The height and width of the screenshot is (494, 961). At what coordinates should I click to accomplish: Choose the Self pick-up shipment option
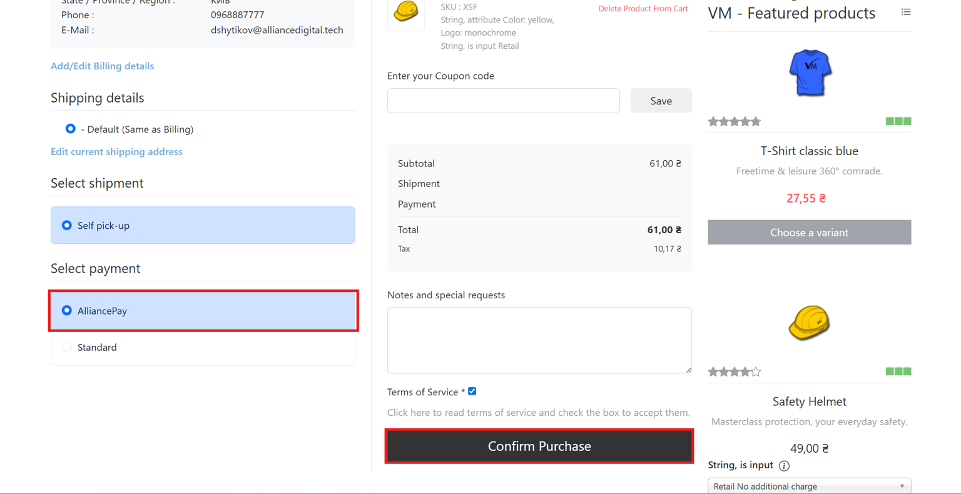(67, 225)
